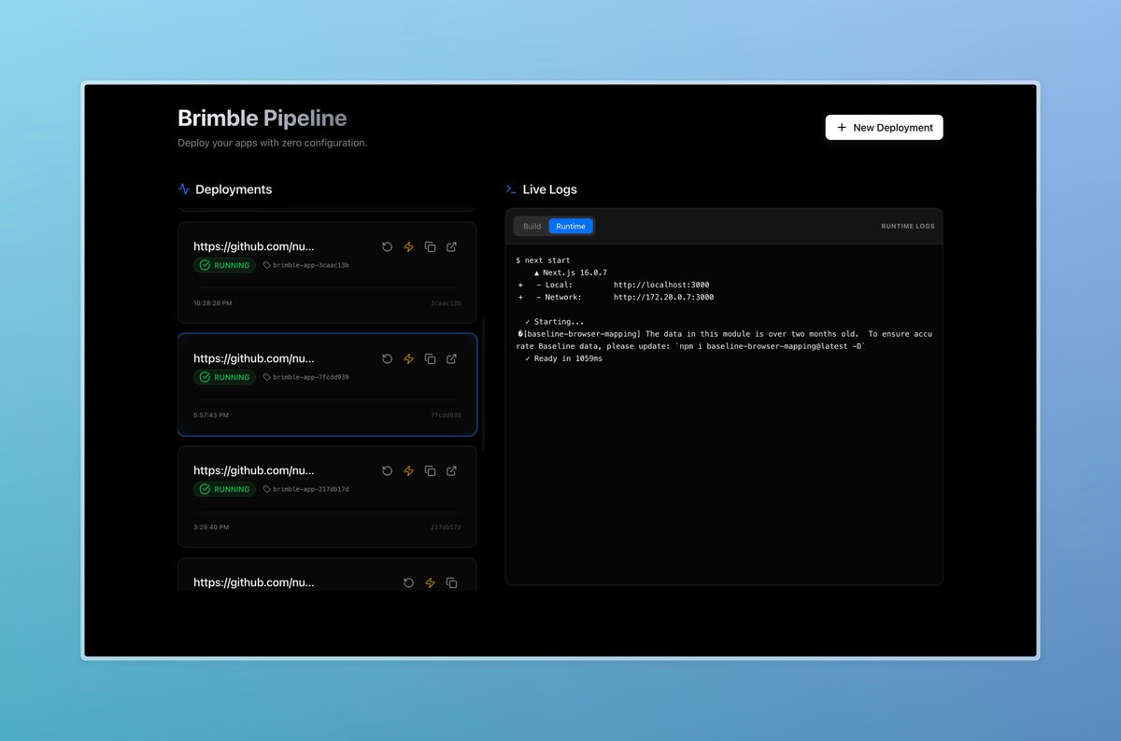The width and height of the screenshot is (1121, 741).
Task: Click the Brimble Pipeline heading
Action: (263, 119)
